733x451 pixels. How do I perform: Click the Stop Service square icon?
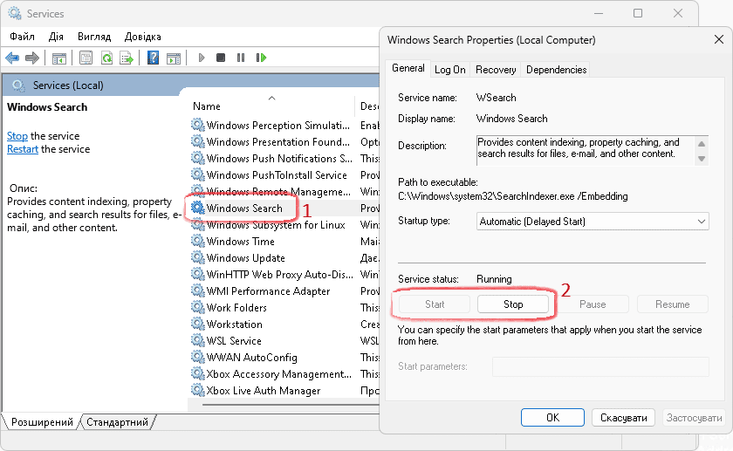tap(221, 58)
